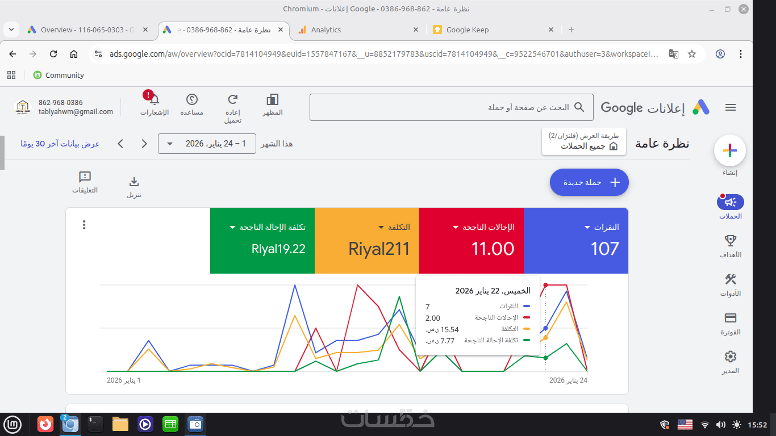This screenshot has width=776, height=436.
Task: Expand the all campaigns (جميع الحملات) view selector
Action: [584, 141]
